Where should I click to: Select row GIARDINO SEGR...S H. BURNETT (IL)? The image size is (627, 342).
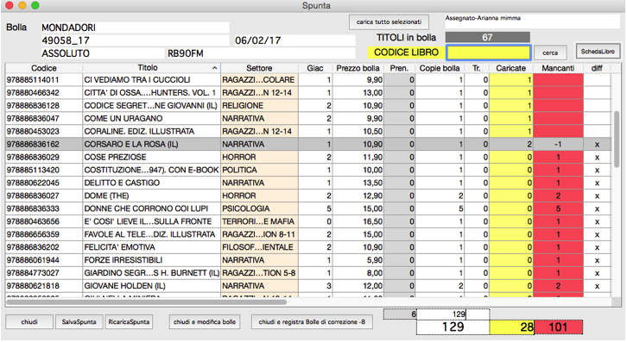point(308,273)
